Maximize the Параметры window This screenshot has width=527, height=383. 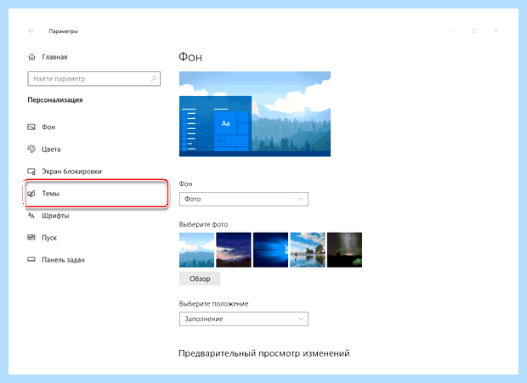pyautogui.click(x=474, y=31)
